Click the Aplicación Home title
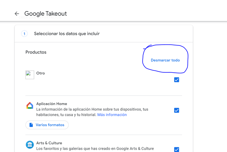The height and width of the screenshot is (152, 227). 52,104
